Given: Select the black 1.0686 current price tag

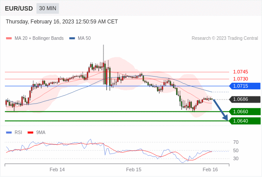Looking at the screenshot, I should coord(245,100).
